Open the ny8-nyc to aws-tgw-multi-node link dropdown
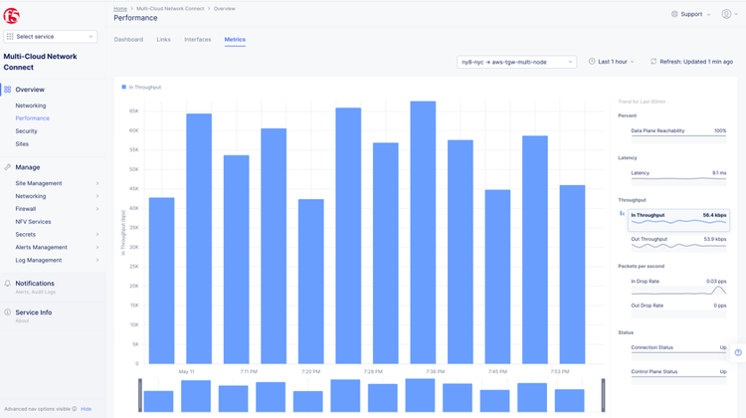Viewport: 746px width, 418px height. point(516,62)
